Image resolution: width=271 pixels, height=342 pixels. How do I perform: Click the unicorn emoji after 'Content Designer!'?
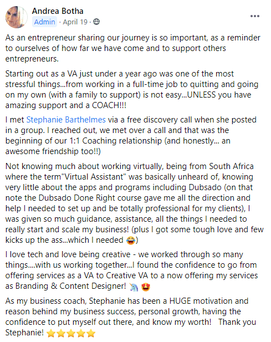click(134, 287)
